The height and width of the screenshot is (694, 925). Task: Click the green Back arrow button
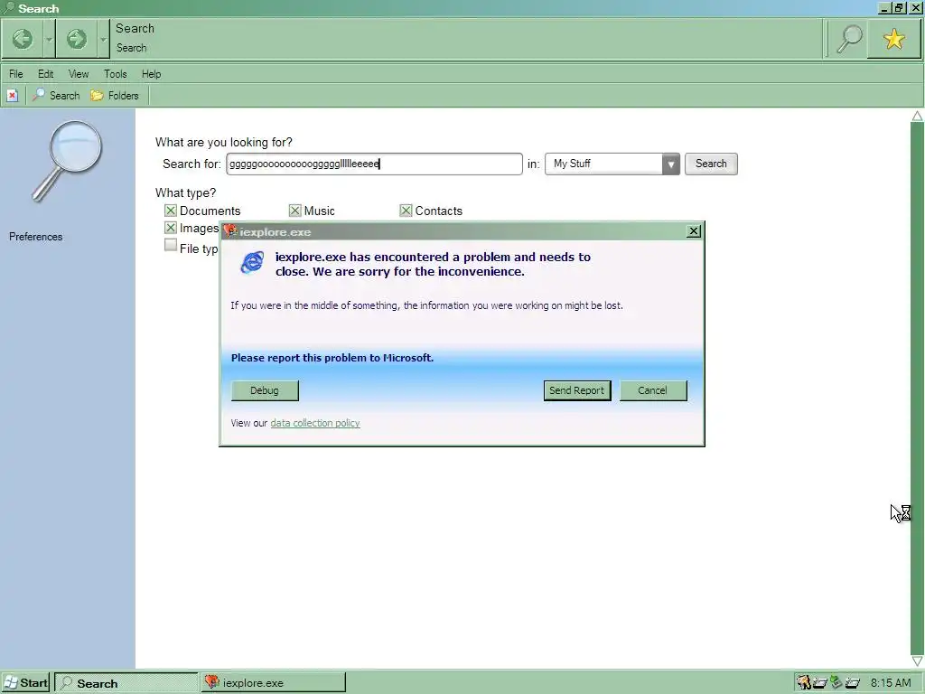23,39
